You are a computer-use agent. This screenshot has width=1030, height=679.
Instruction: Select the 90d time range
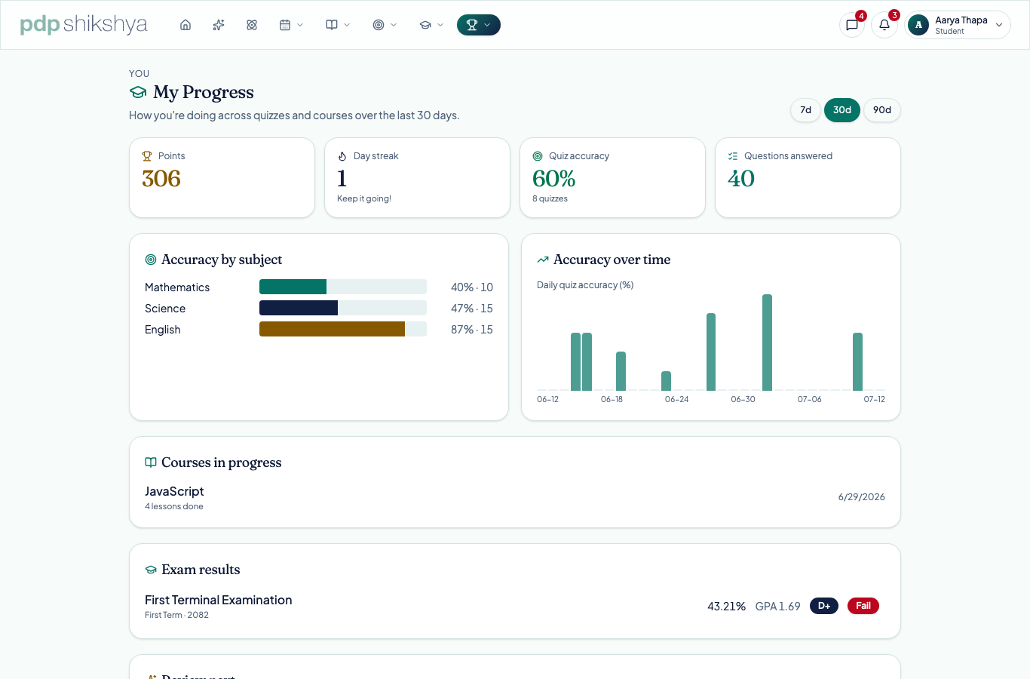pyautogui.click(x=882, y=110)
